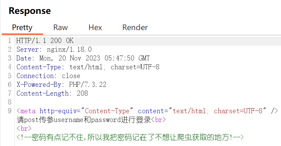
Task: Open the Render tab
Action: click(135, 27)
